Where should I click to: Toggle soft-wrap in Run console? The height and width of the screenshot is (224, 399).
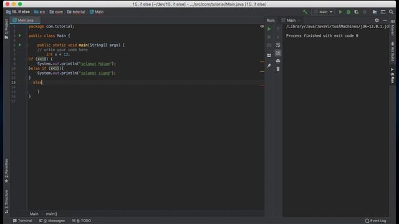[278, 45]
